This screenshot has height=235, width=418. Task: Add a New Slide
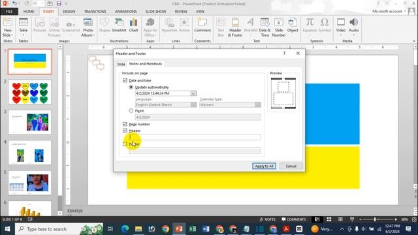pyautogui.click(x=7, y=27)
